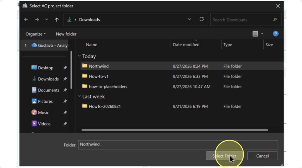Sort by the Type column header
The height and width of the screenshot is (168, 302).
click(x=228, y=45)
